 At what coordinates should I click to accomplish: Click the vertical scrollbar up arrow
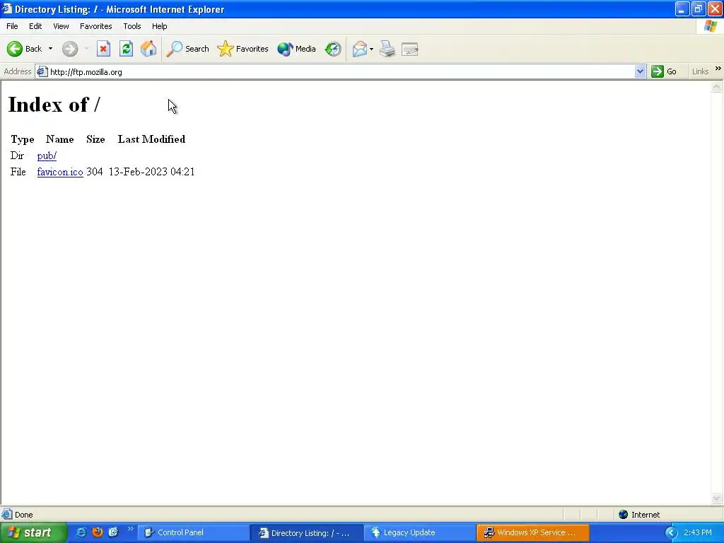717,87
